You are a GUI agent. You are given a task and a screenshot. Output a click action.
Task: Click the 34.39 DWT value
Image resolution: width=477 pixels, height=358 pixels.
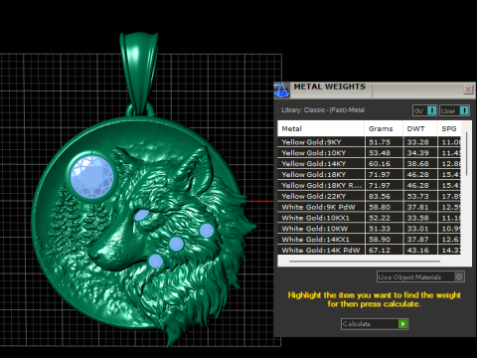tap(418, 153)
